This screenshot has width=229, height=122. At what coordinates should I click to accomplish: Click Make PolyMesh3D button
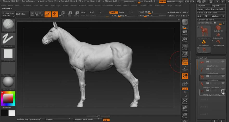point(214,9)
